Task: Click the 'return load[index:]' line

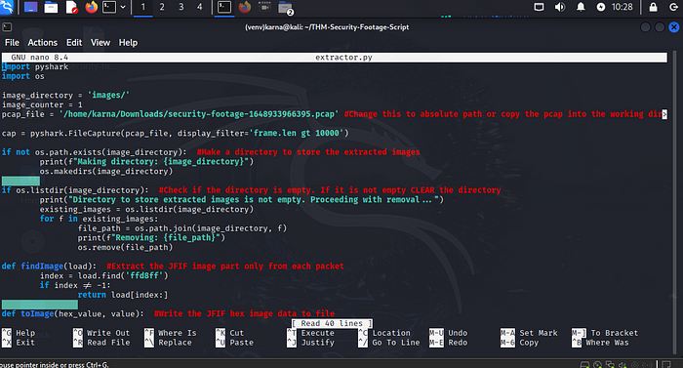Action: (x=123, y=295)
